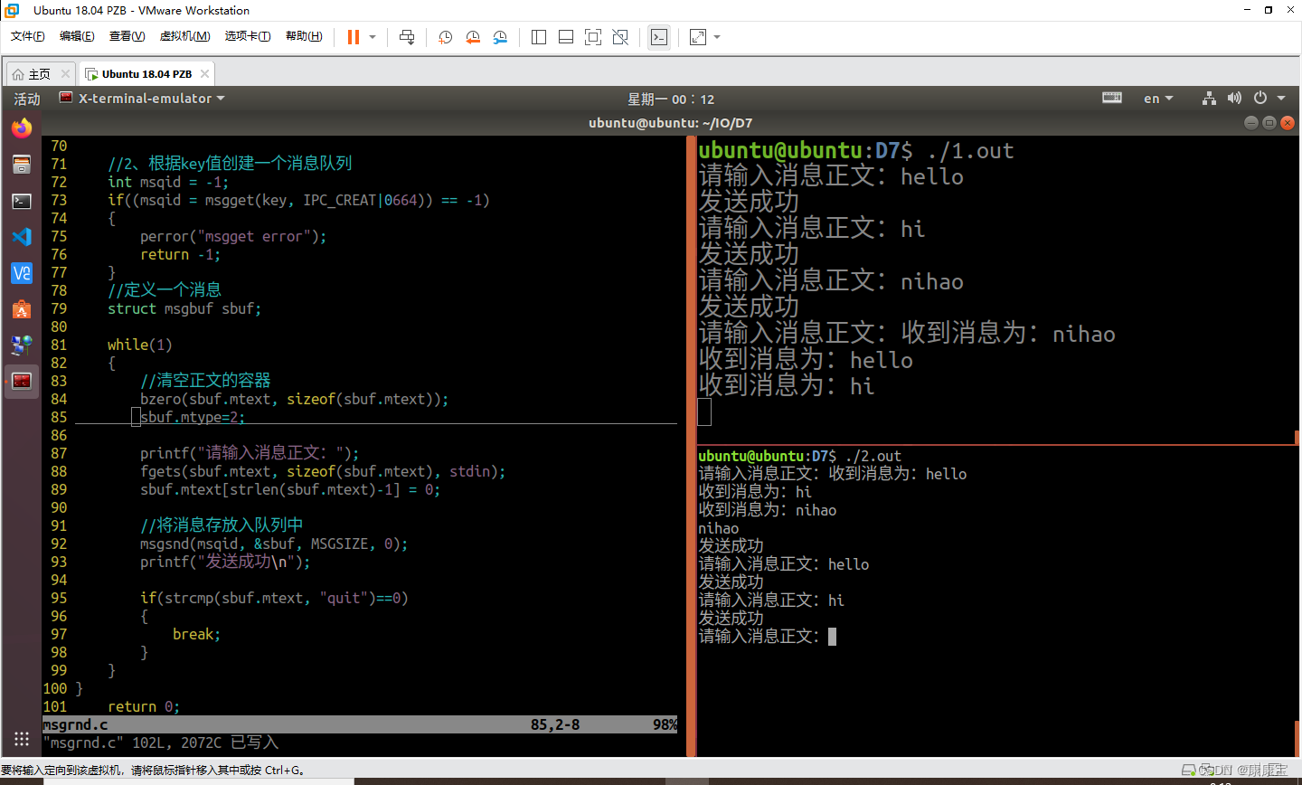Click the 星期一 00:12 clock
The height and width of the screenshot is (785, 1302).
point(671,99)
